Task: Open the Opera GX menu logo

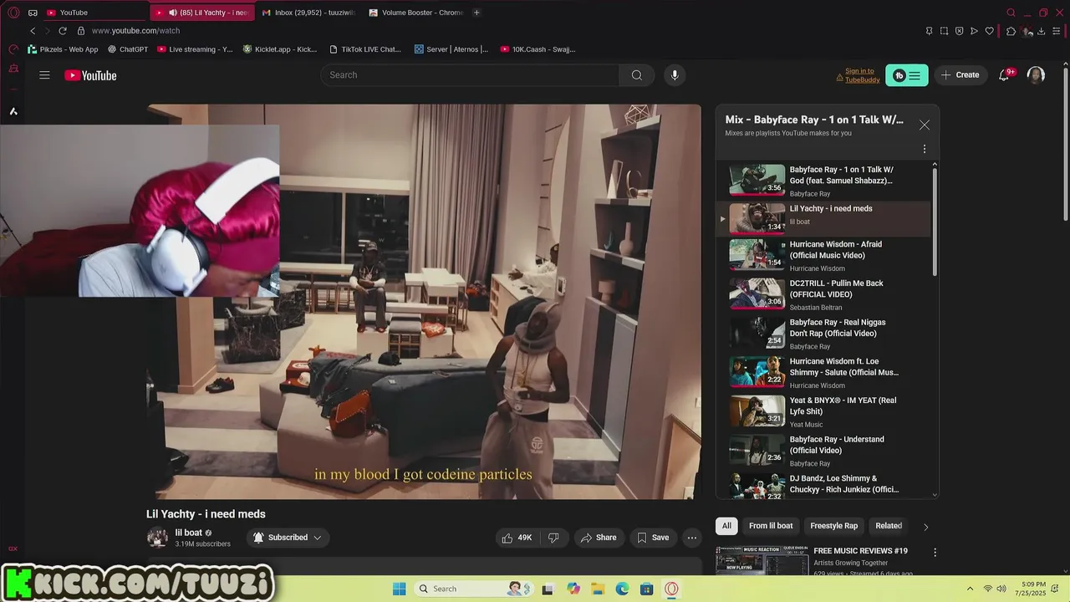Action: 13,13
